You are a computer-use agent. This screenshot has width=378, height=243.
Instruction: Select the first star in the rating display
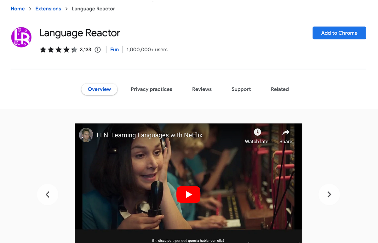tap(43, 49)
